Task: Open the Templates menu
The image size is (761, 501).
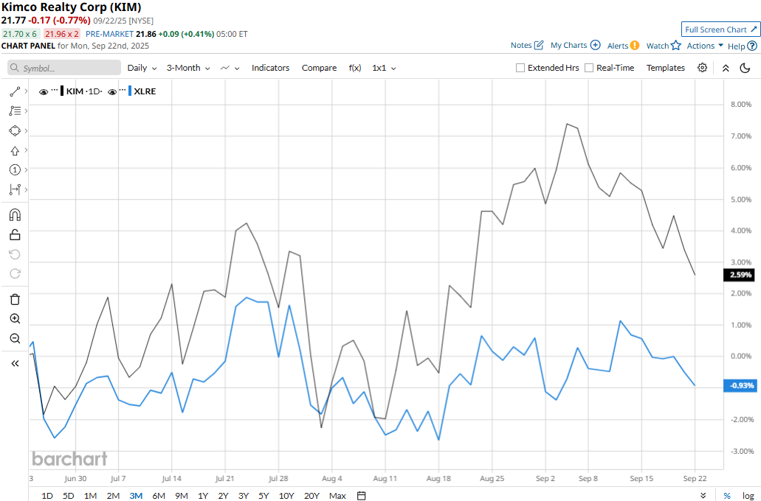Action: click(x=665, y=68)
